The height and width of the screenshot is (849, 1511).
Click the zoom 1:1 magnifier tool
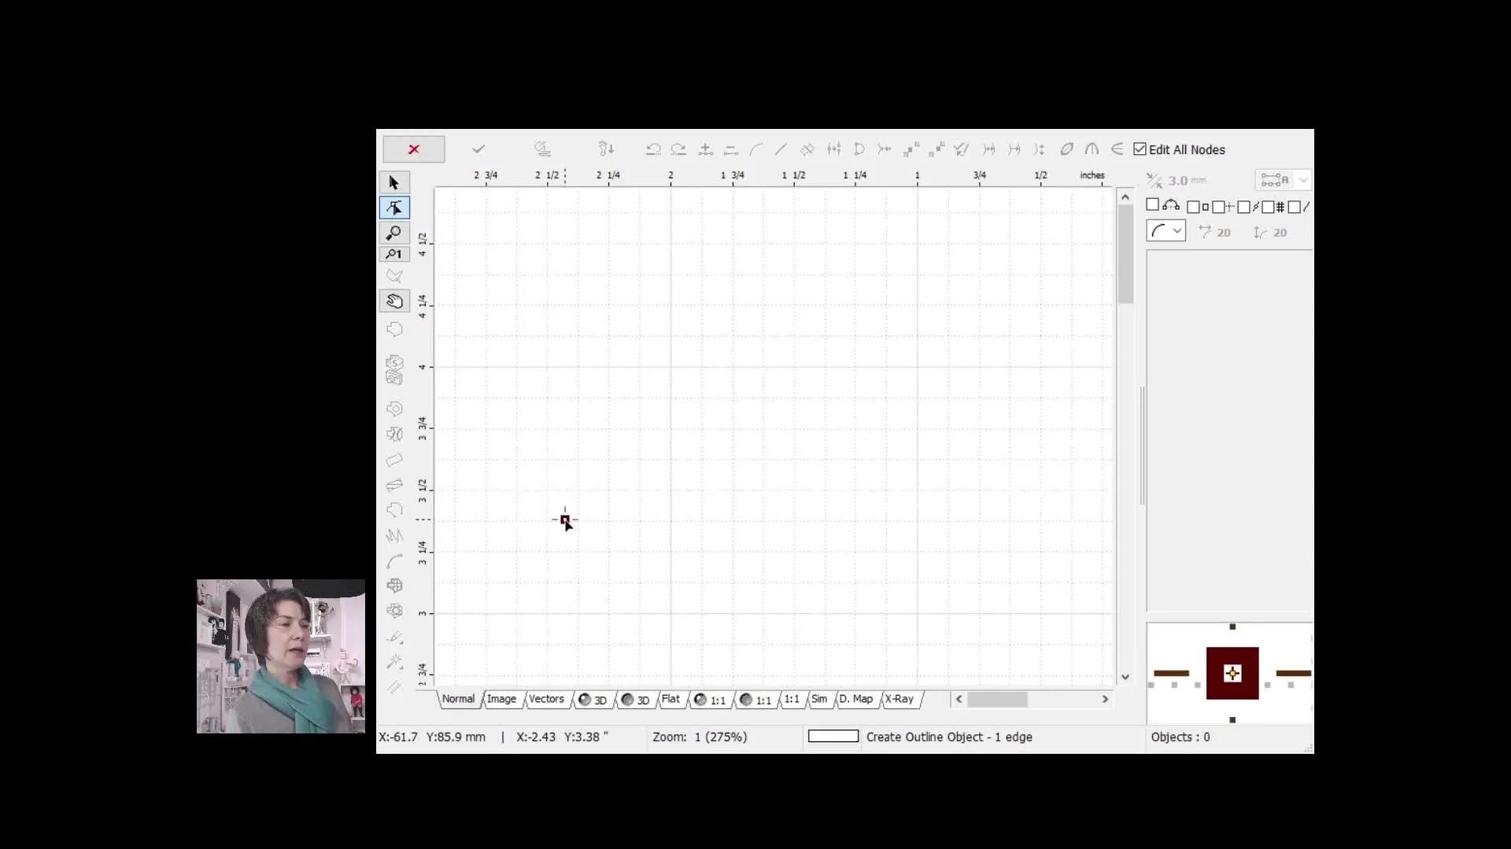pos(394,254)
